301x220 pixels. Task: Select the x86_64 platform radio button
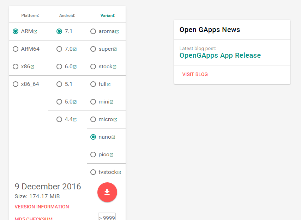pyautogui.click(x=16, y=84)
